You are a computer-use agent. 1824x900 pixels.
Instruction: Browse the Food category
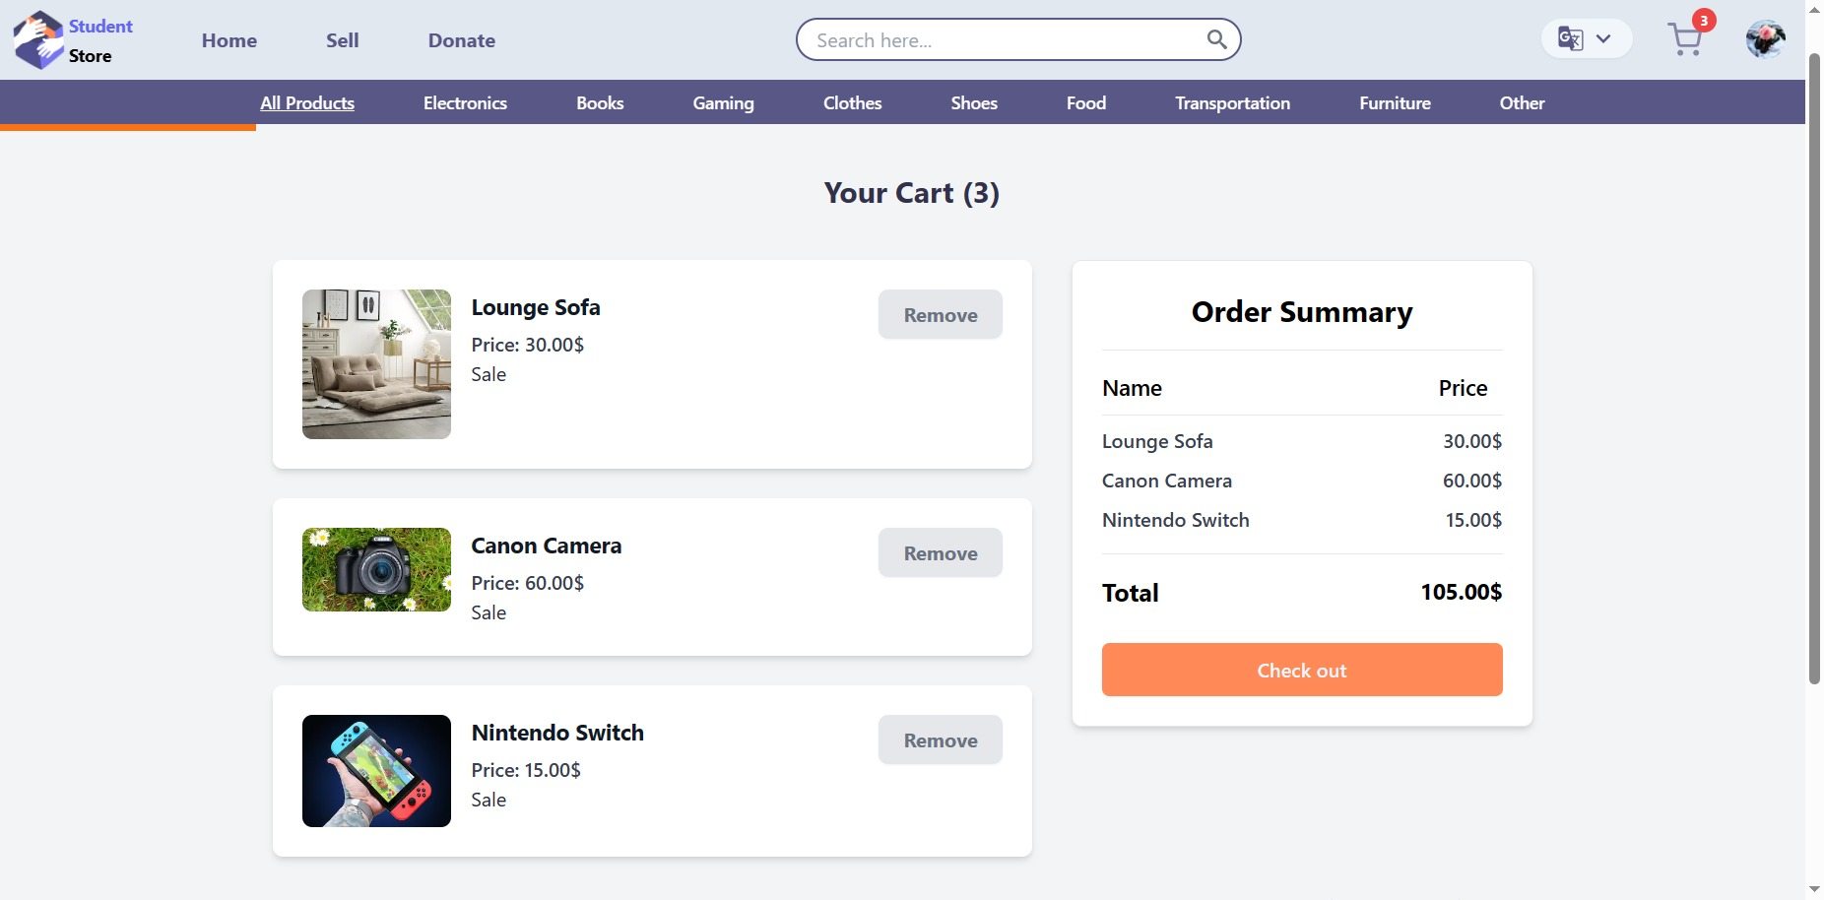(x=1086, y=102)
